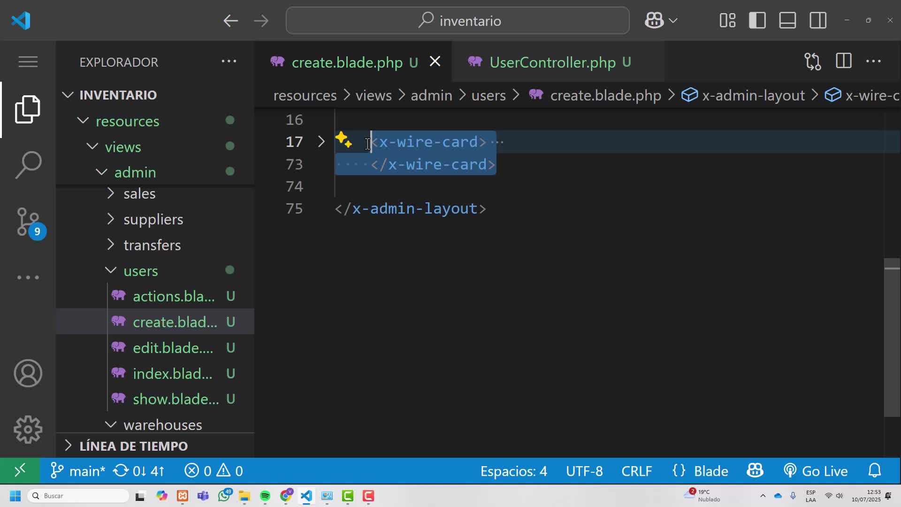Screen dimensions: 901x507
Task: Open WhatsApp from the taskbar
Action: [x=224, y=495]
